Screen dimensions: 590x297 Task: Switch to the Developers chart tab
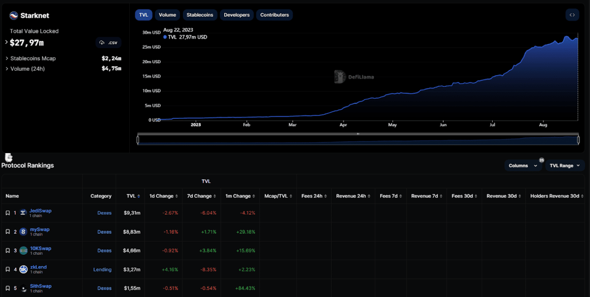(236, 15)
